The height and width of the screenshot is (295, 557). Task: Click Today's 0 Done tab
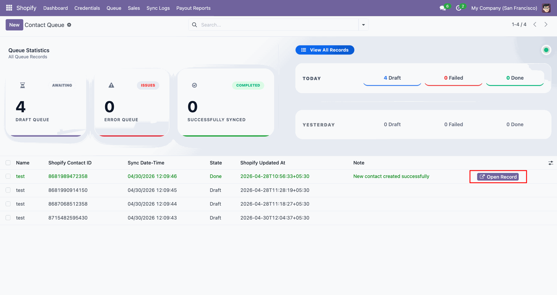click(x=515, y=78)
